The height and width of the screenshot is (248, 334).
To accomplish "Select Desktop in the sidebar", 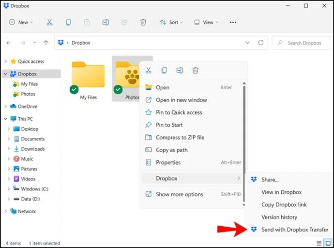I will 26,129.
